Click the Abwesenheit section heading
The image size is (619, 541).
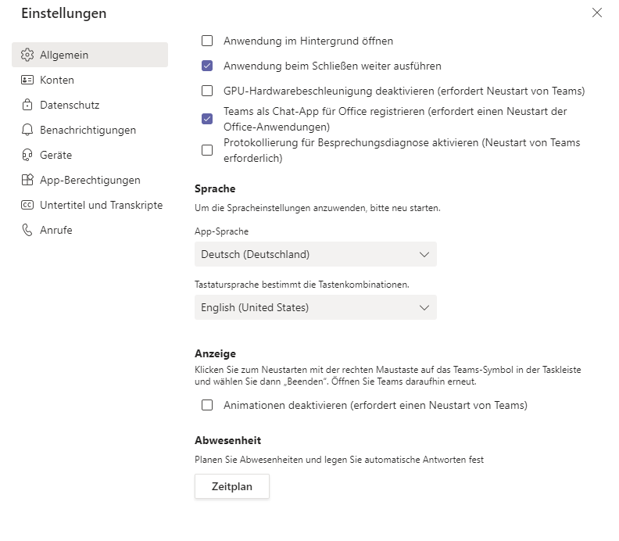coord(227,440)
